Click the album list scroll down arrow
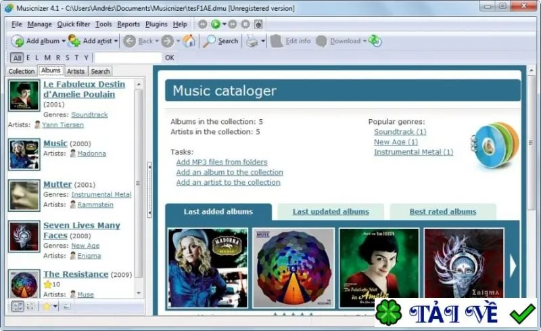541x331 pixels. 139,293
